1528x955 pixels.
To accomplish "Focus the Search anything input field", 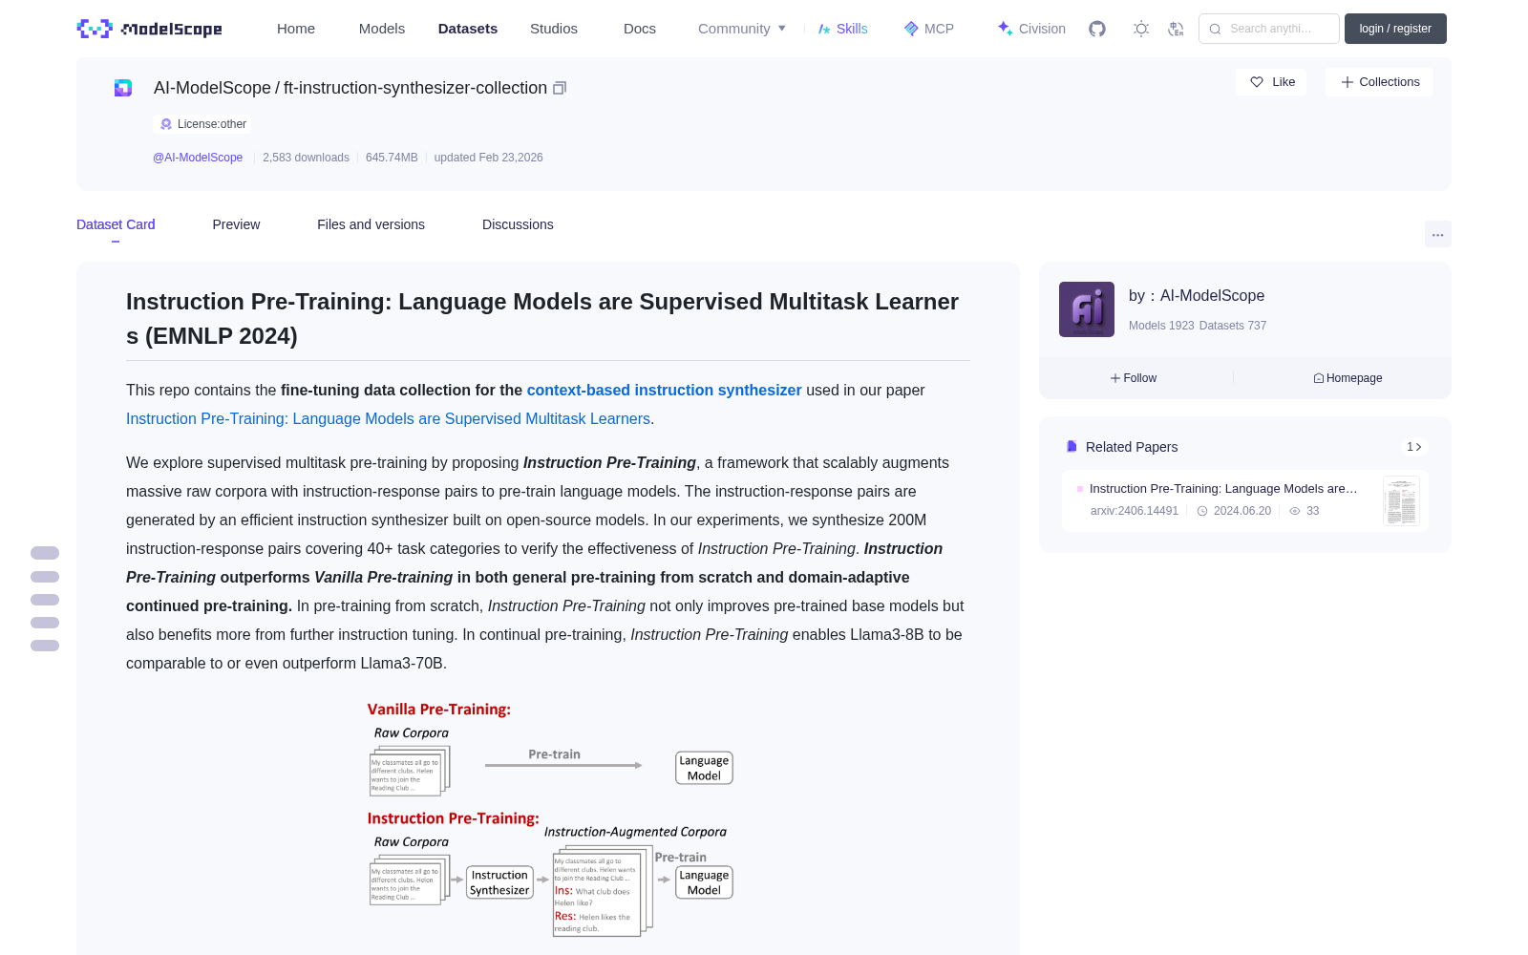I will pos(1269,29).
